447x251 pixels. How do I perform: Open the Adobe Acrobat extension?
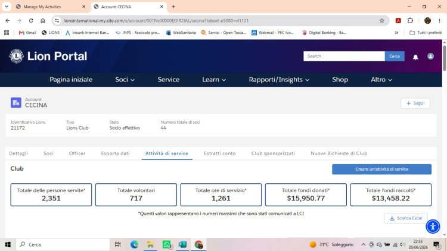click(x=398, y=20)
